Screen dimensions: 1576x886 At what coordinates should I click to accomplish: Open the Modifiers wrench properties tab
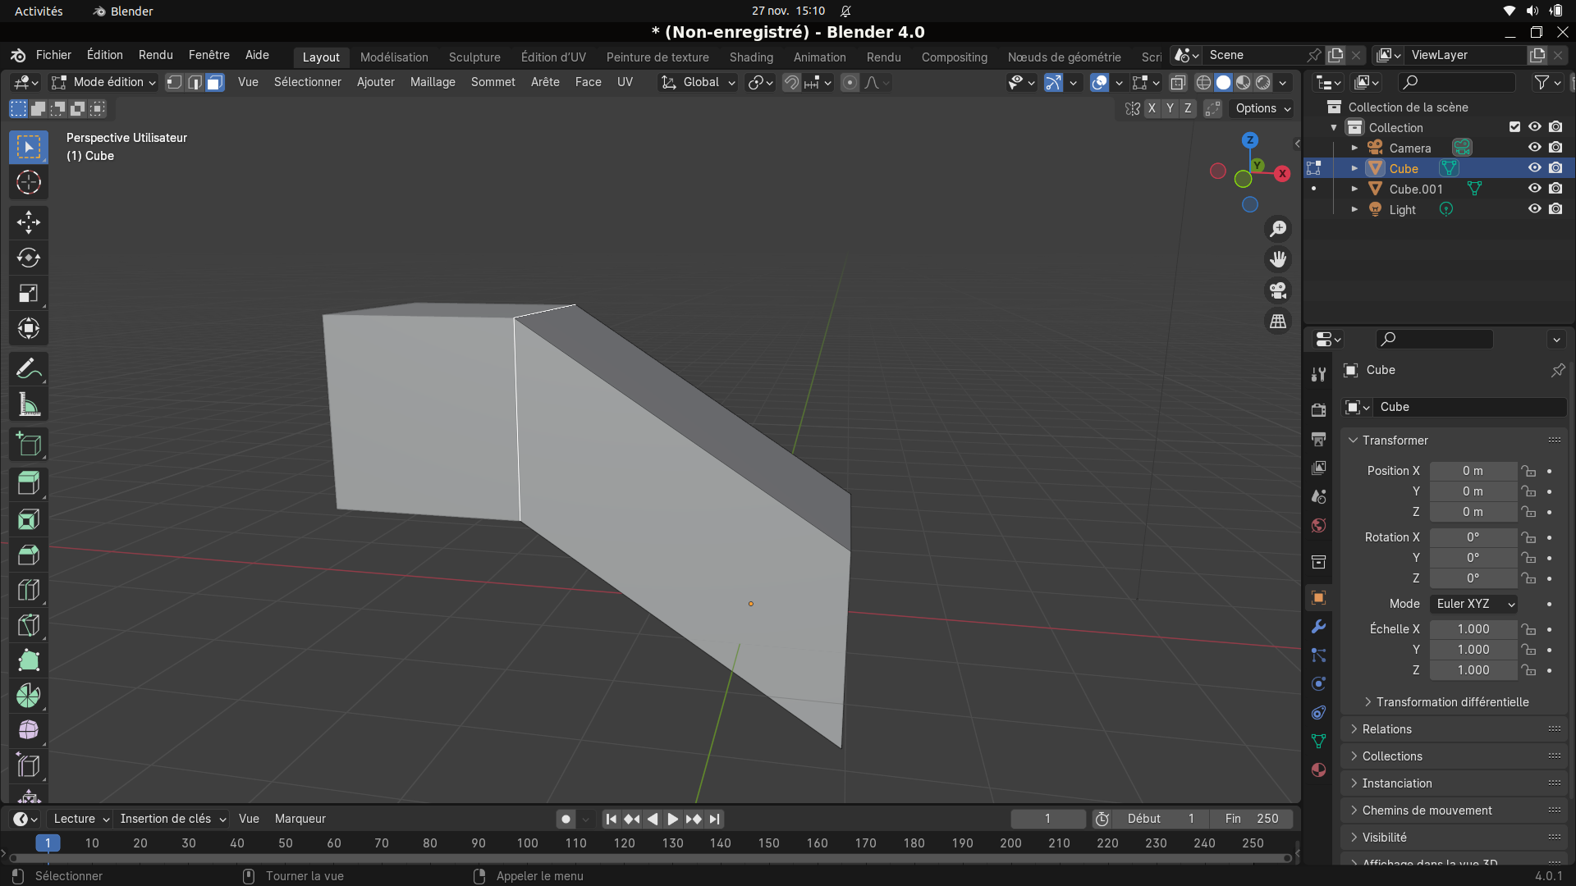[x=1318, y=627]
